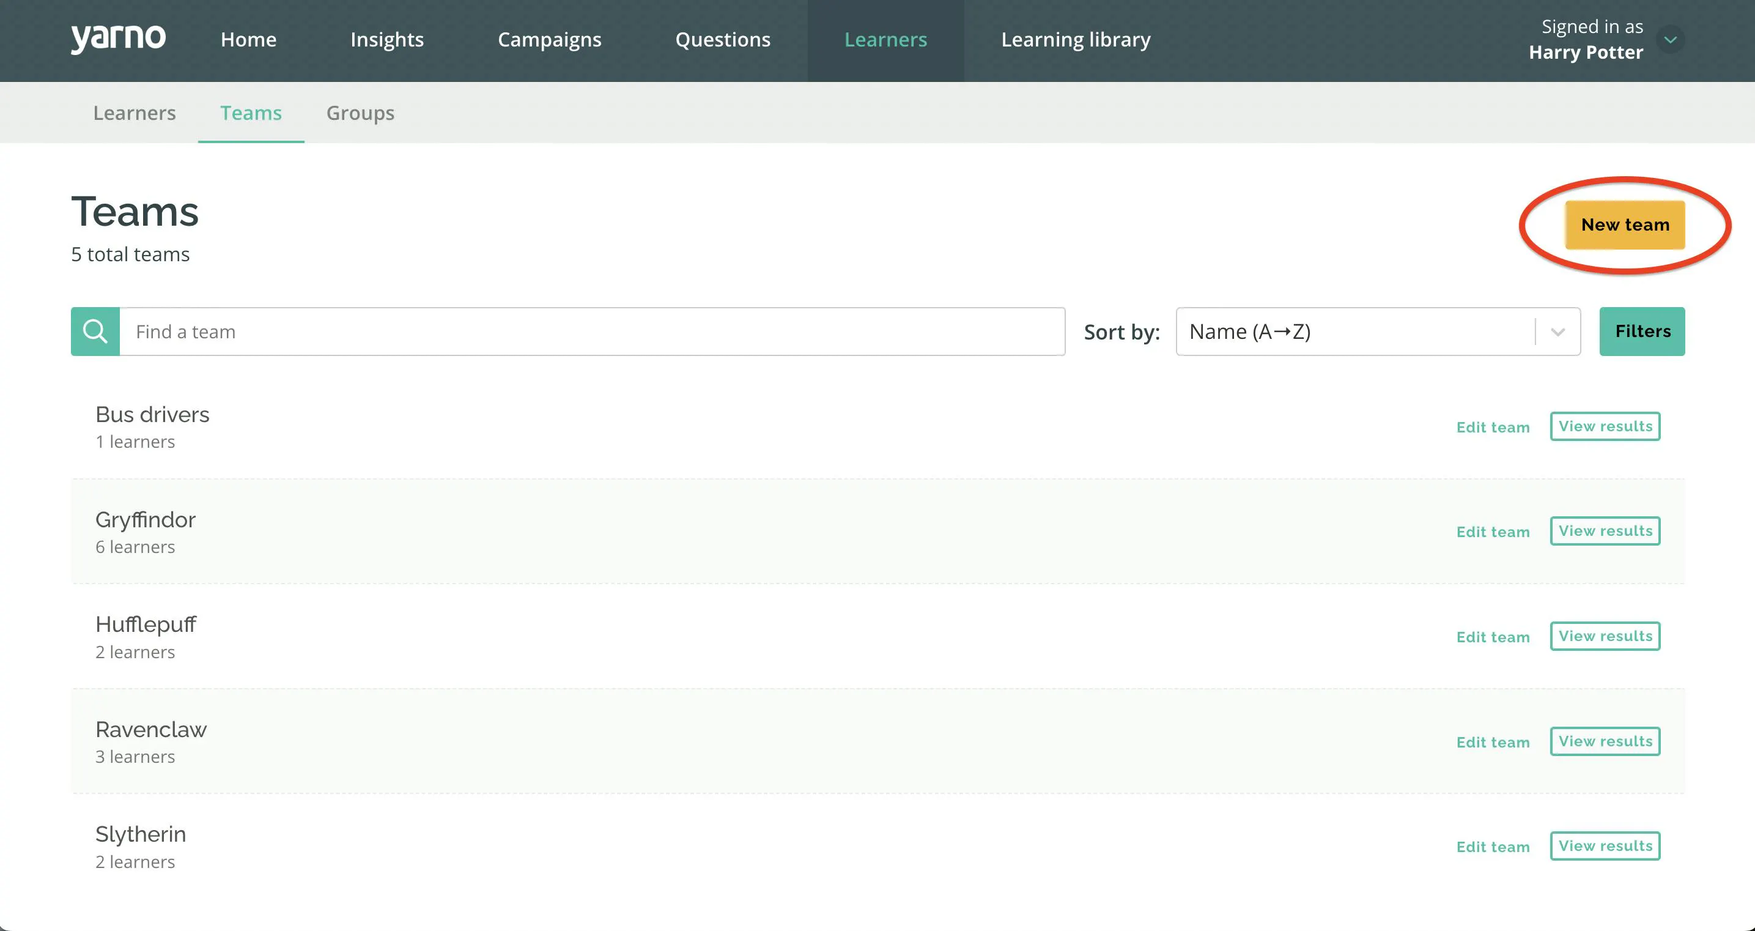Edit team for Slytherin

pyautogui.click(x=1493, y=847)
